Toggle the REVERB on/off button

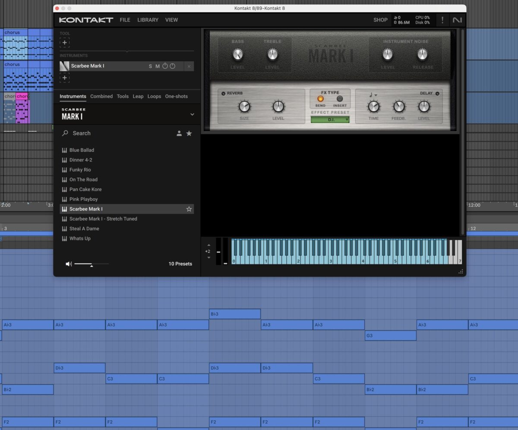(x=223, y=94)
